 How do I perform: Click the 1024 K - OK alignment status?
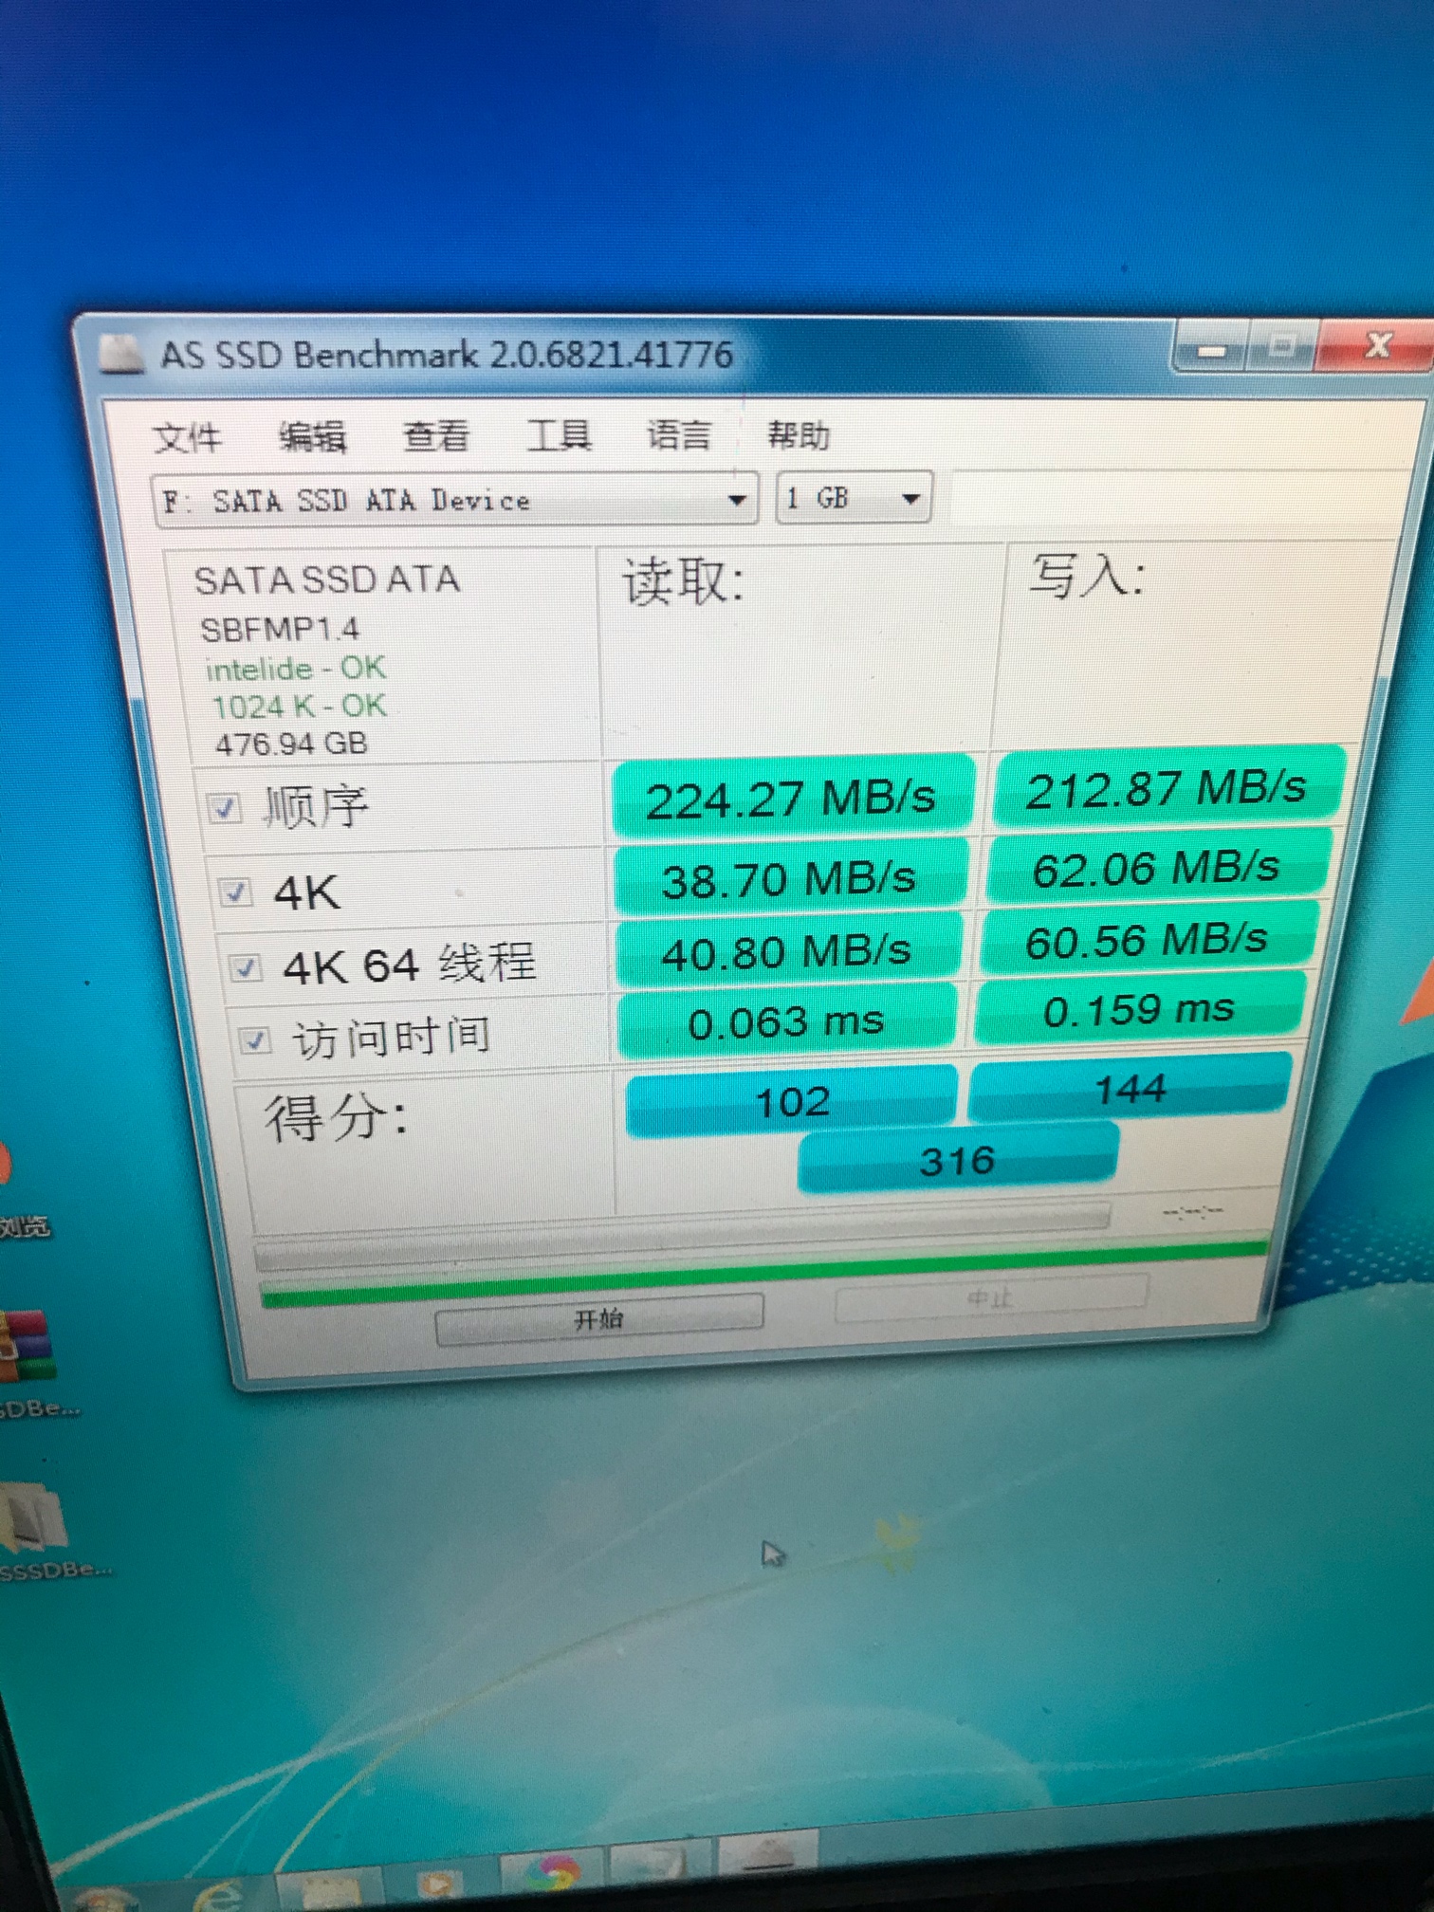pos(300,707)
